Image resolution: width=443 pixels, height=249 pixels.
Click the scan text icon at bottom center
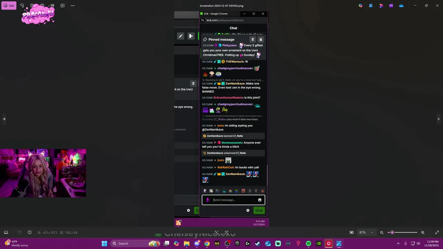pyautogui.click(x=216, y=232)
